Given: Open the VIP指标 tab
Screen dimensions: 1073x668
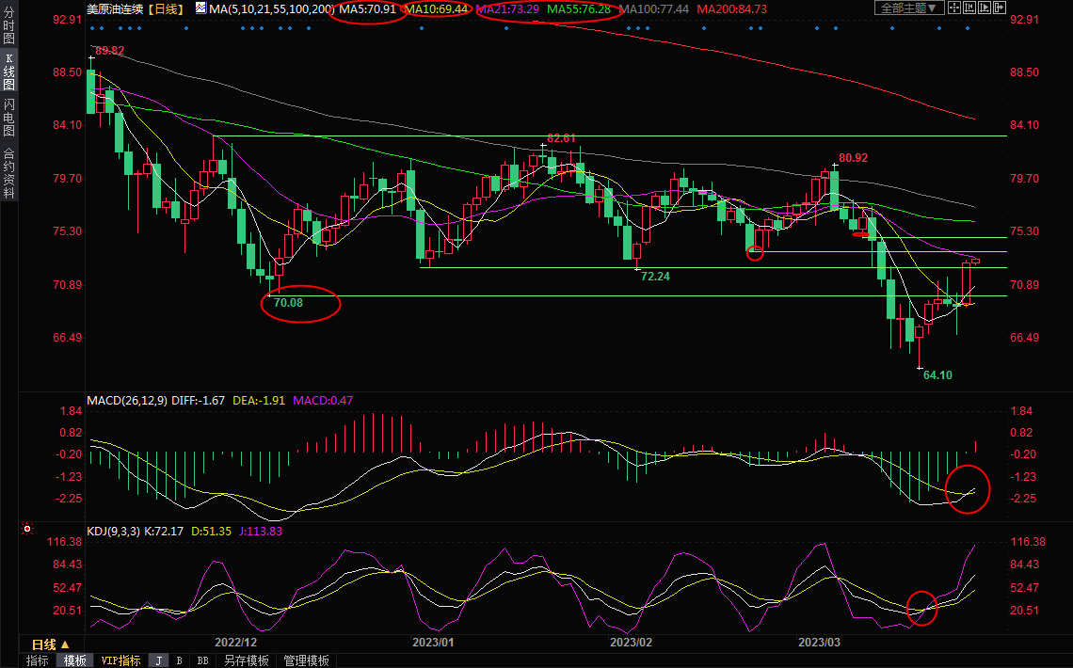Looking at the screenshot, I should (x=120, y=660).
